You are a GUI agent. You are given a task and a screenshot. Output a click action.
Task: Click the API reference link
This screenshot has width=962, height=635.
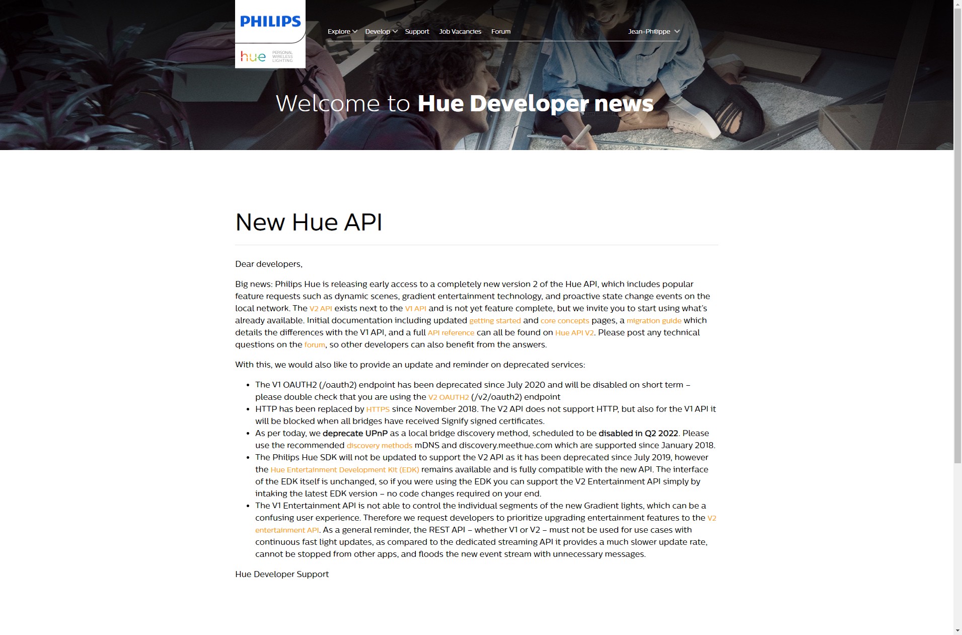coord(451,333)
